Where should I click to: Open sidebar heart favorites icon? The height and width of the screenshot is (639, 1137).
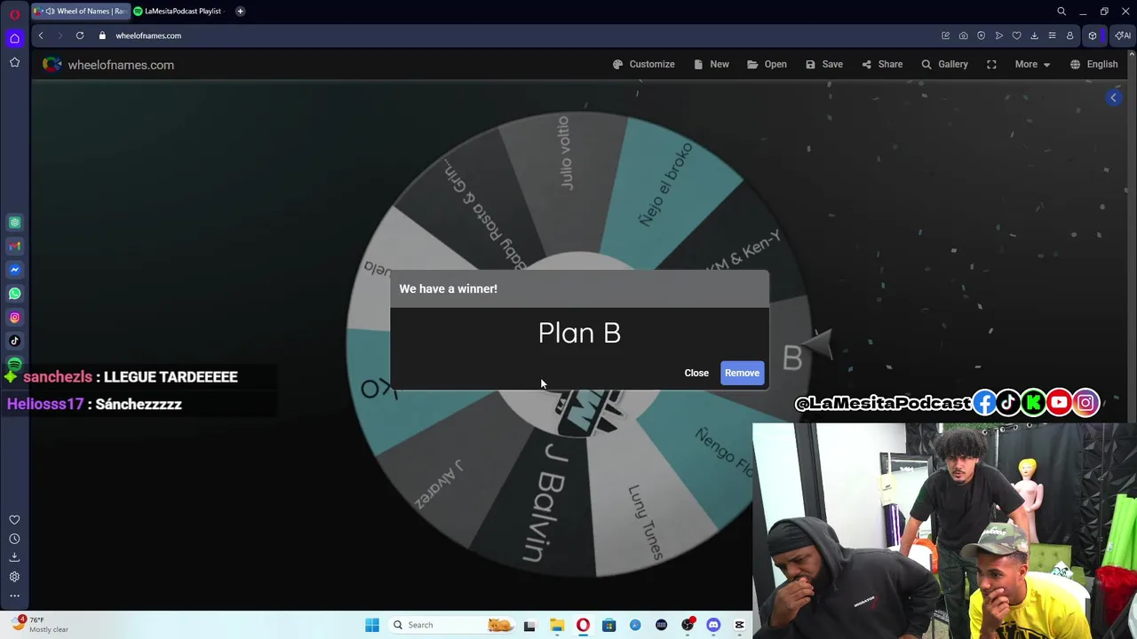coord(14,520)
